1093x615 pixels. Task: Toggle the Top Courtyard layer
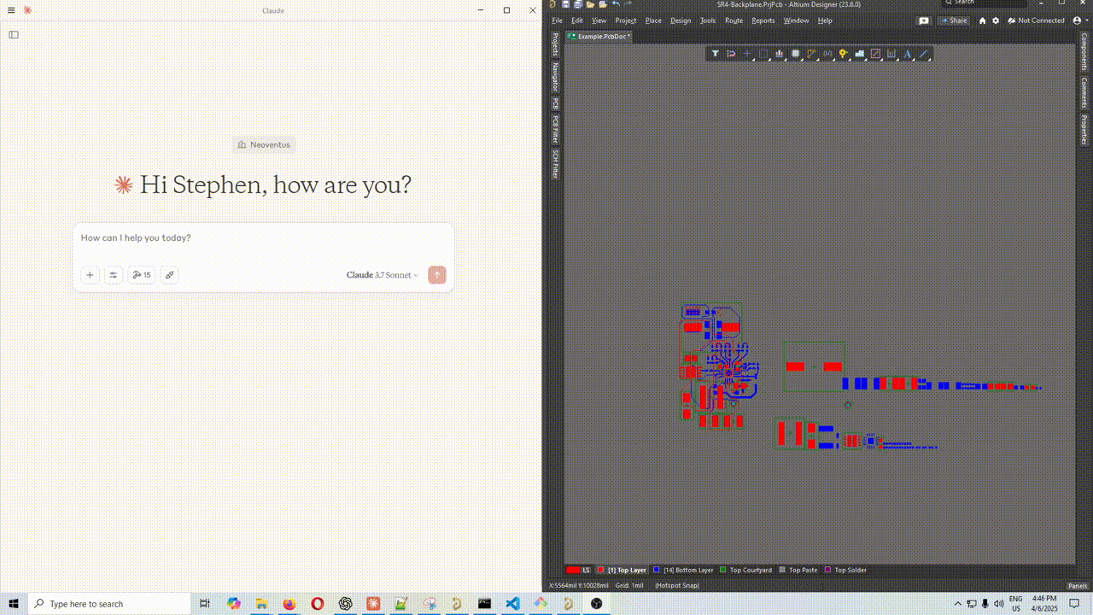[746, 570]
